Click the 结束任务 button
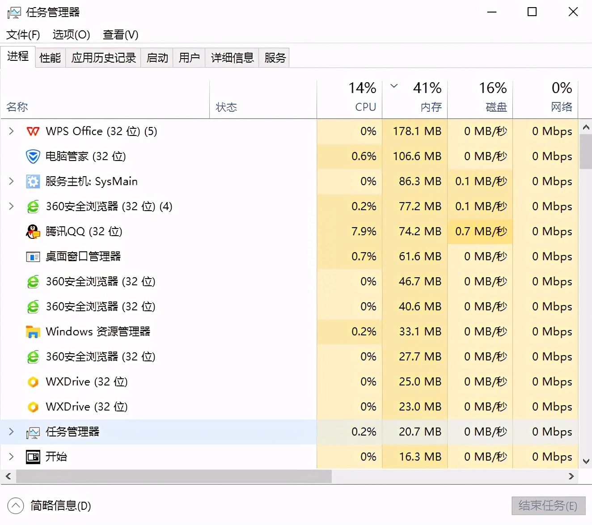This screenshot has width=592, height=525. 549,506
